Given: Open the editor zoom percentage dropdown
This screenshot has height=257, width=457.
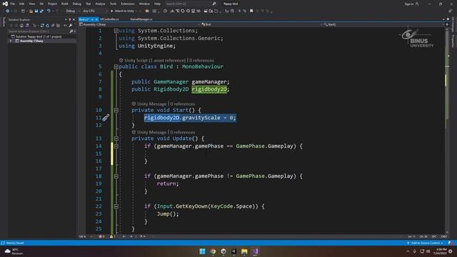Looking at the screenshot, I should click(x=86, y=236).
